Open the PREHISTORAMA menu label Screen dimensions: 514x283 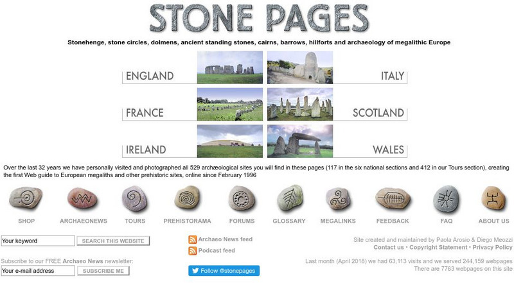coord(187,221)
